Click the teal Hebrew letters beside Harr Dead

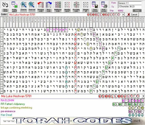136,115
